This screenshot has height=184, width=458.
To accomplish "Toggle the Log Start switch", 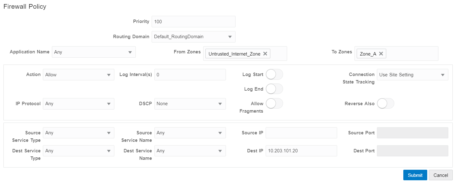I will (x=274, y=74).
